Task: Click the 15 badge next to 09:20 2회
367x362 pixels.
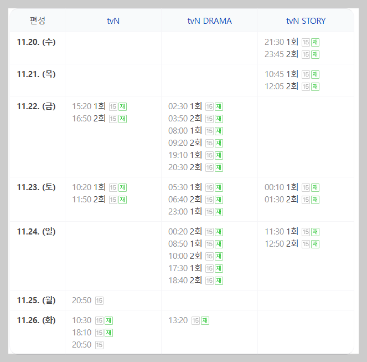Action: click(209, 143)
